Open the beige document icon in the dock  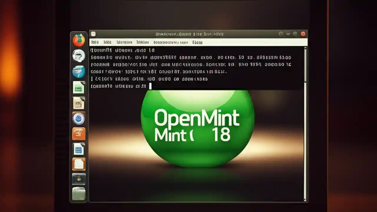click(78, 103)
